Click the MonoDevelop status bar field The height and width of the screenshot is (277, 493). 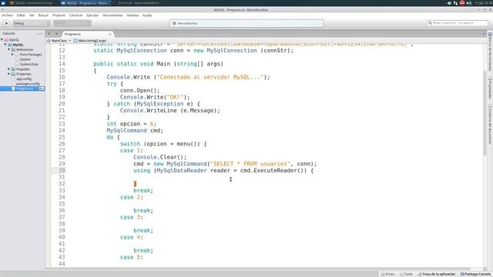coord(246,23)
